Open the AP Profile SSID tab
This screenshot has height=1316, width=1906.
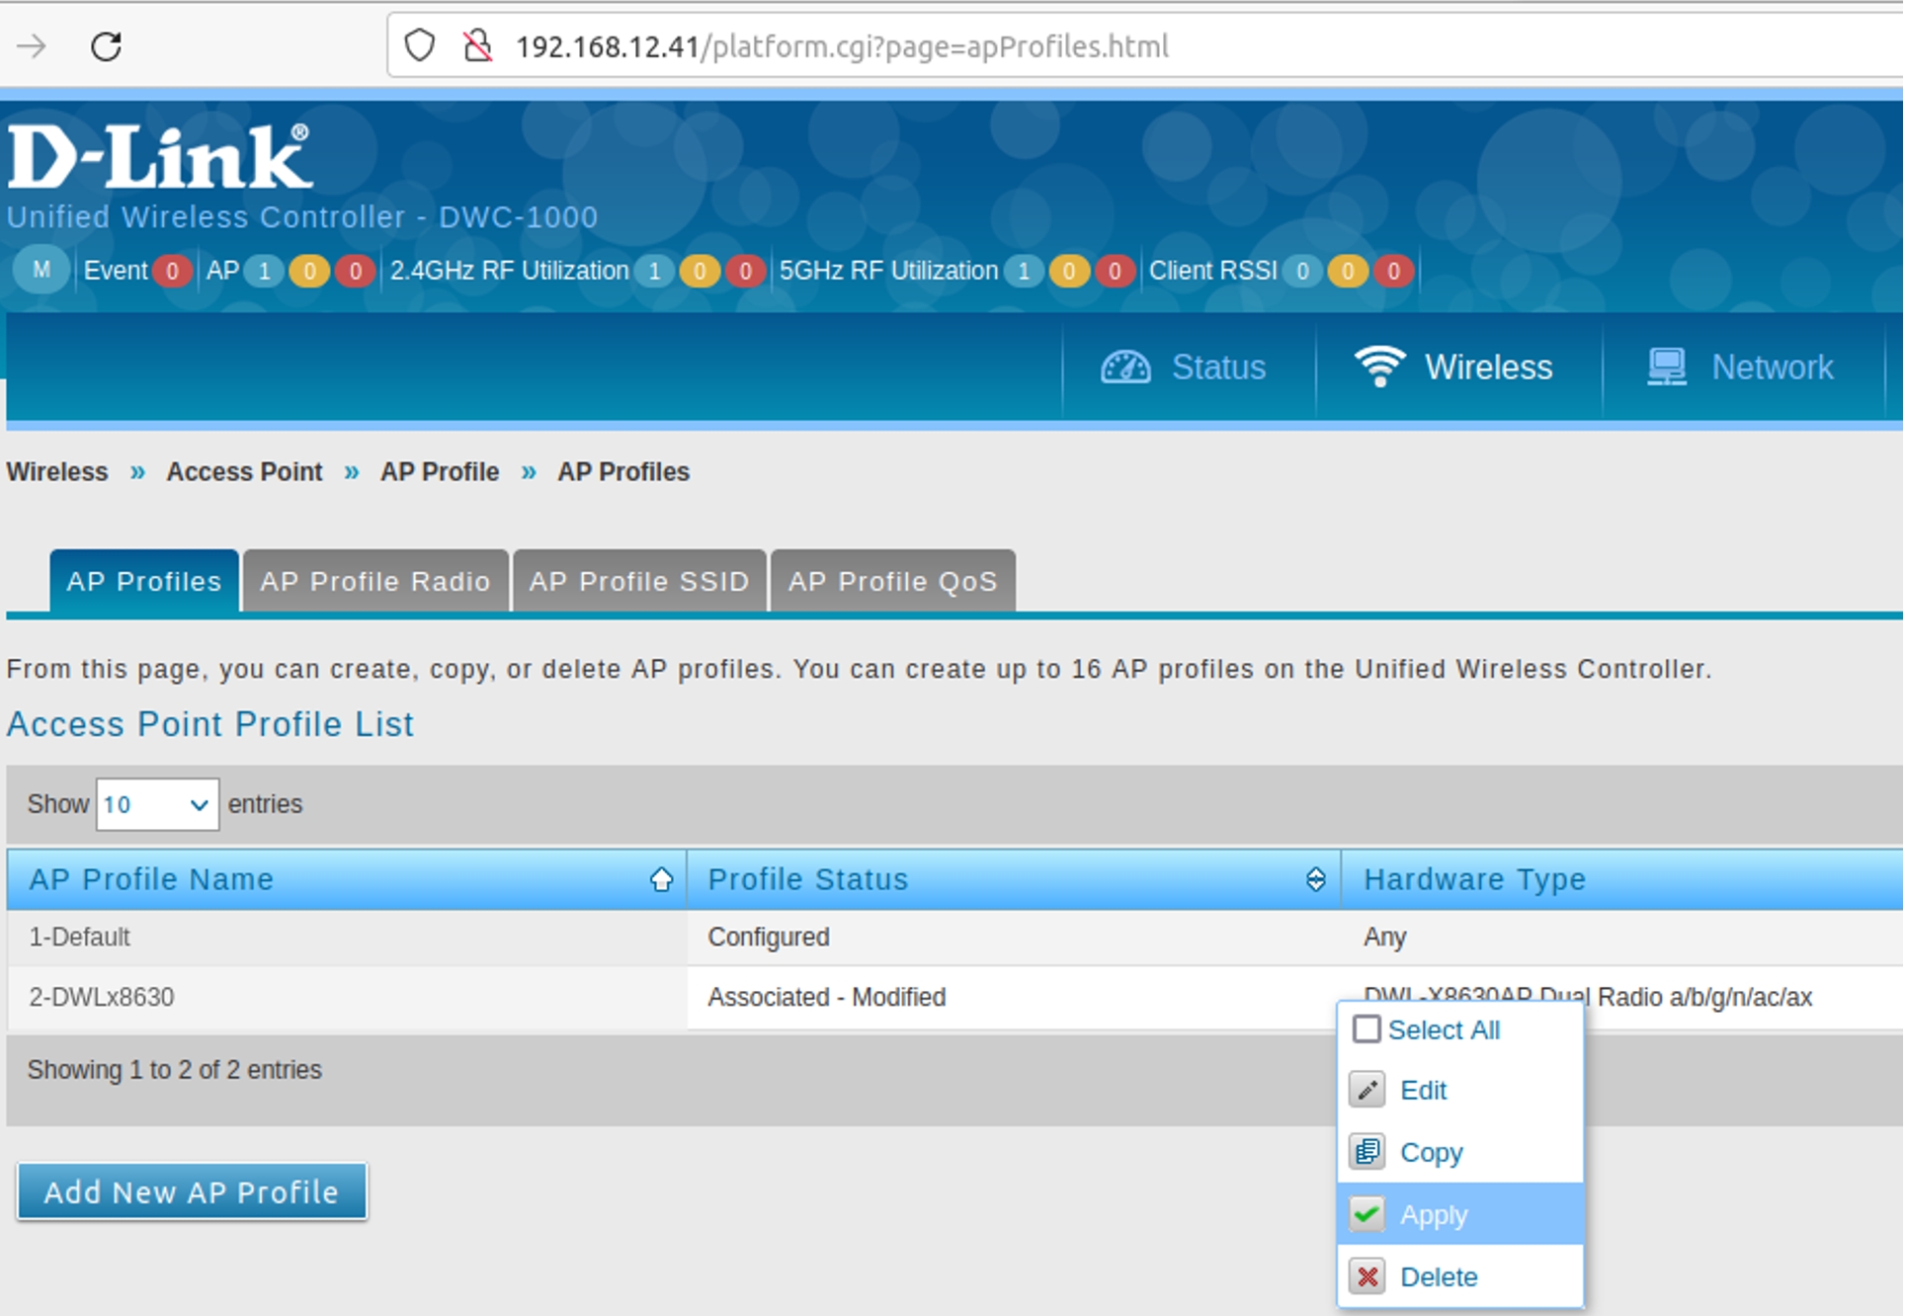click(x=639, y=582)
